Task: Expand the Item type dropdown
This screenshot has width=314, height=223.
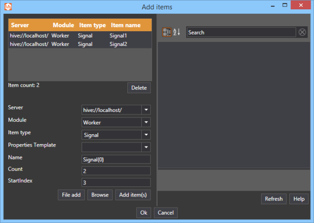Action: (146, 135)
